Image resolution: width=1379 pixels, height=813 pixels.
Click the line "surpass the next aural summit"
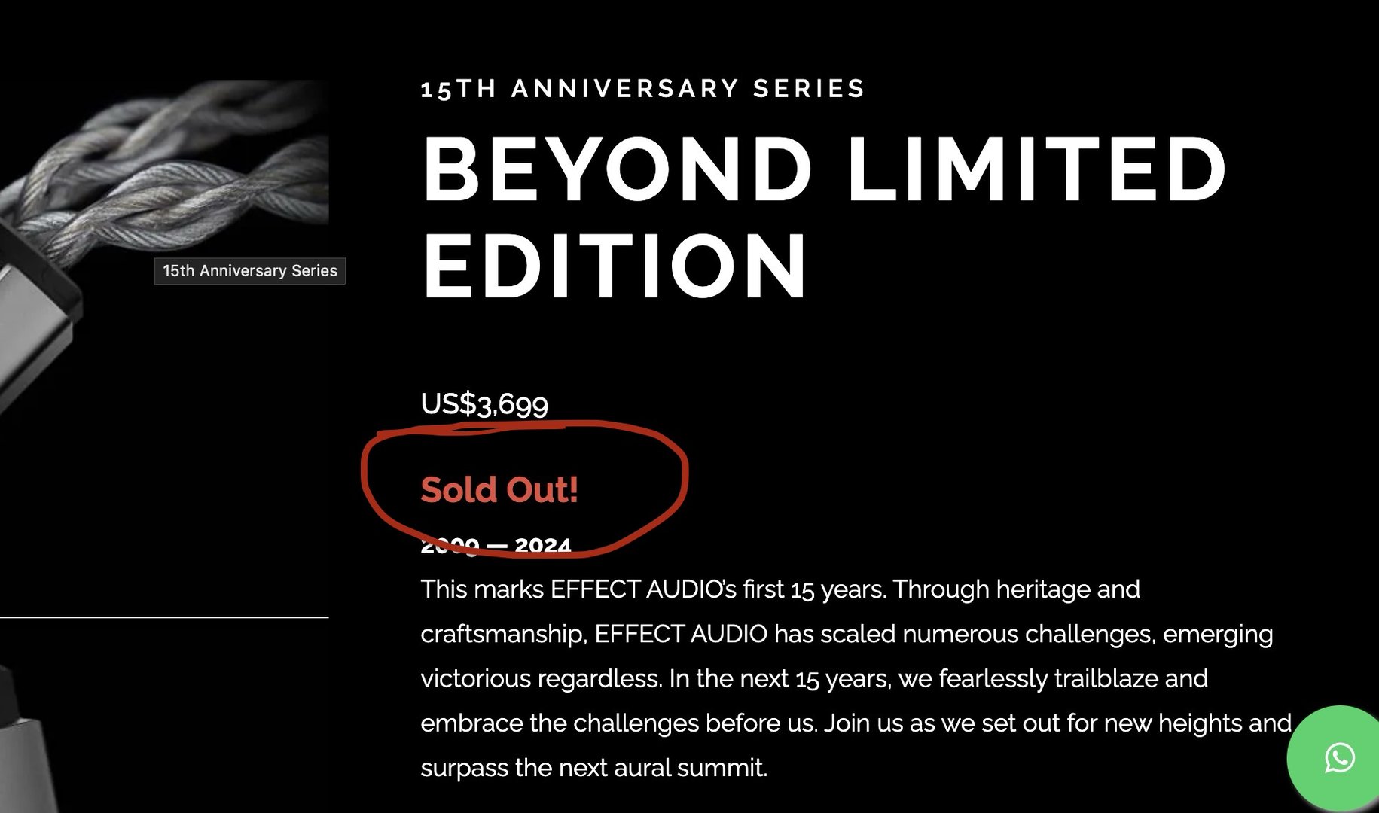[x=593, y=768]
